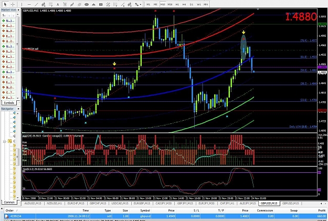This screenshot has width=328, height=221.
Task: Open the GBPJPY,M15 chart tab
Action: click(185, 203)
